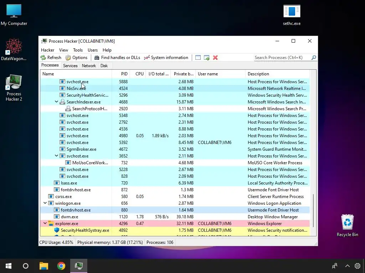
Task: Click the find window and thread icon
Action: (x=206, y=58)
